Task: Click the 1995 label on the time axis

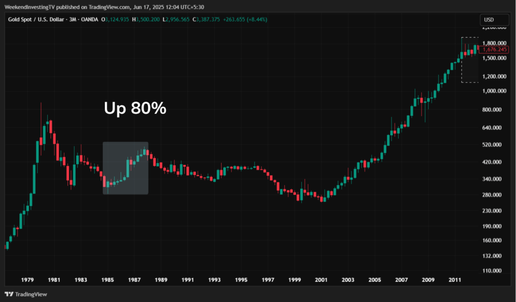Action: click(241, 280)
